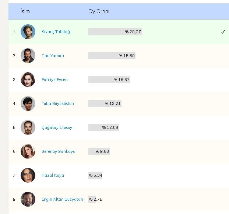Click the Fahriye Evcen name link
The width and height of the screenshot is (229, 214).
click(54, 80)
